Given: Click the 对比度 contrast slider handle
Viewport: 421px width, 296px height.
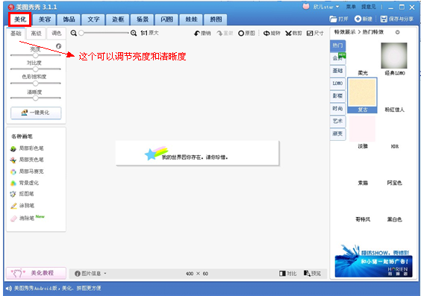Looking at the screenshot, I should pyautogui.click(x=35, y=69).
